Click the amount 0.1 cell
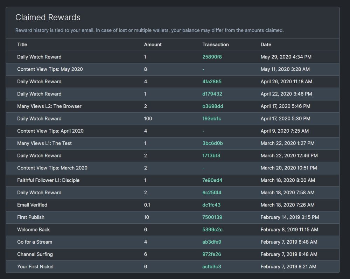 (x=147, y=205)
